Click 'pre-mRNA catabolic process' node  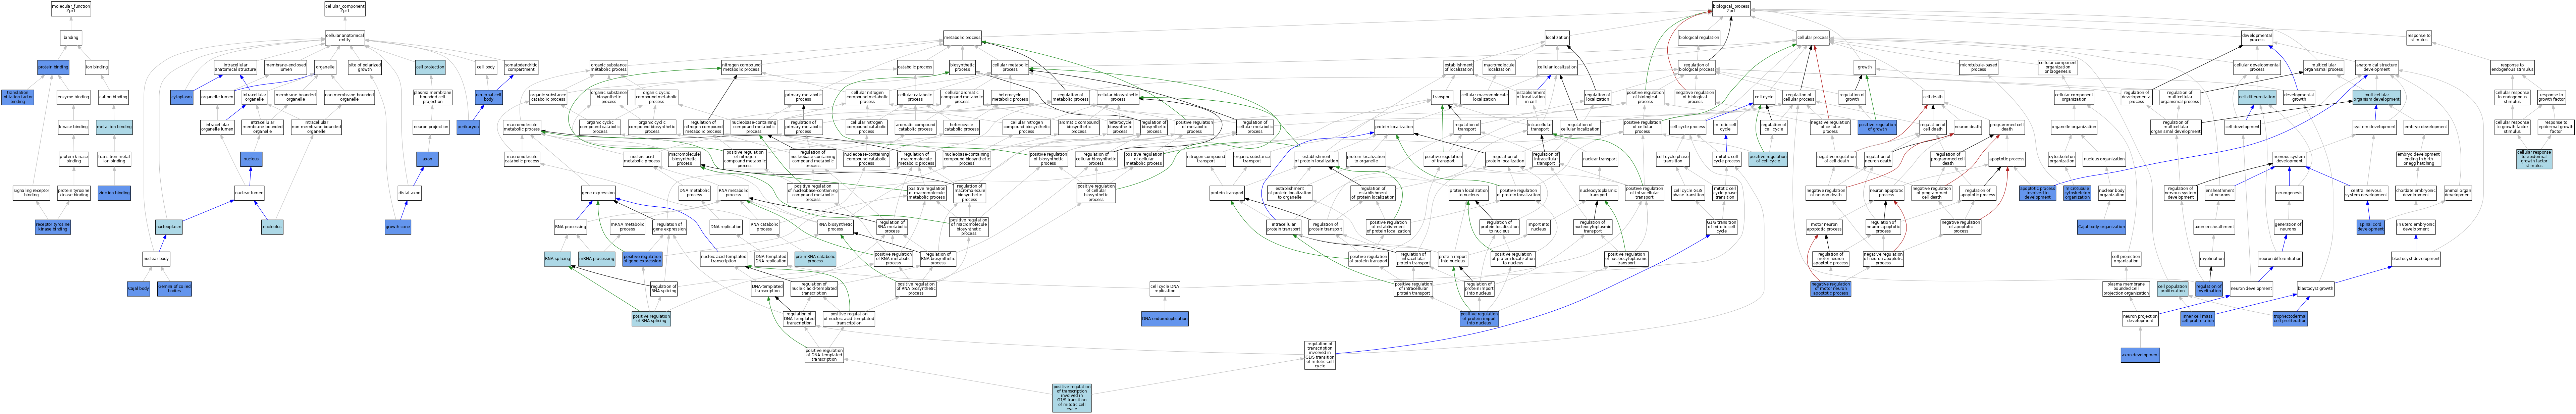coord(815,259)
